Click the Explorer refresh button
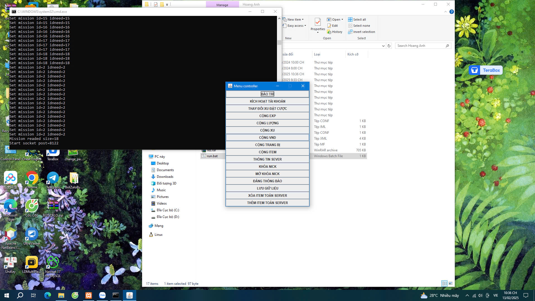Screen dimensions: 535x301 (x=389, y=46)
